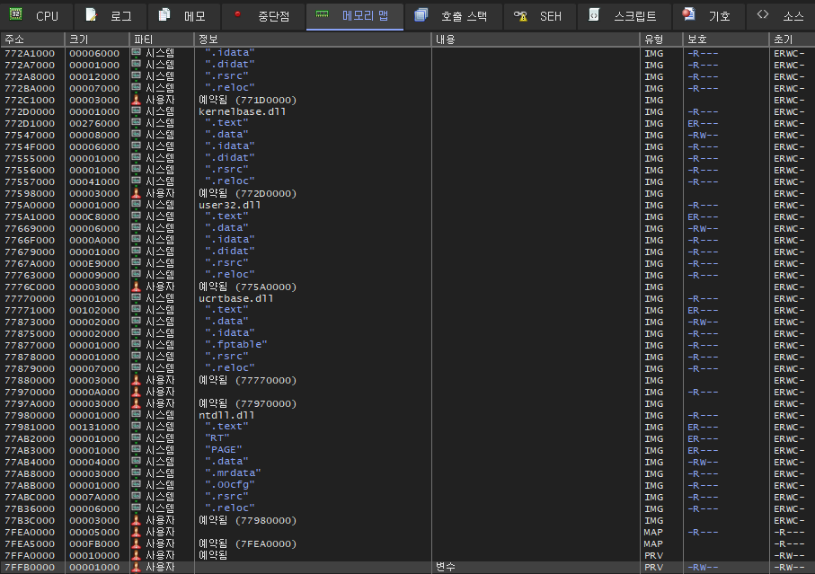Select the kernelbase.dll row
The image size is (815, 574).
[408, 111]
